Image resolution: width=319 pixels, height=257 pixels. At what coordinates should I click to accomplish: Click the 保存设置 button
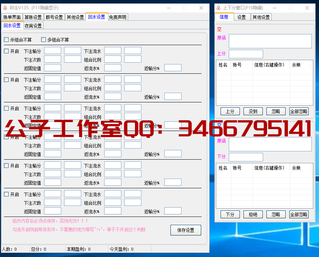click(x=186, y=230)
